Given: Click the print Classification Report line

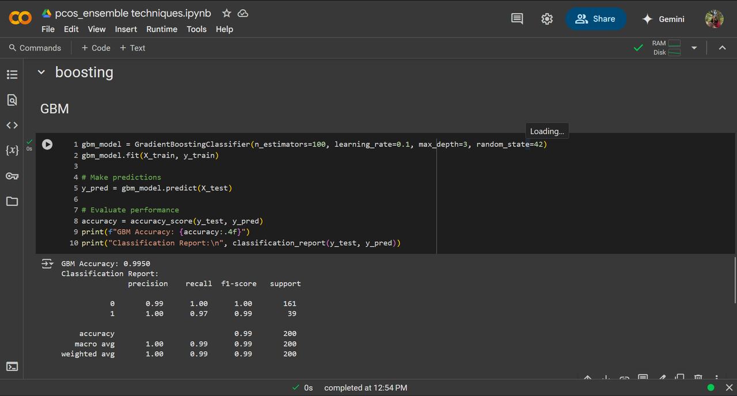Looking at the screenshot, I should click(241, 242).
